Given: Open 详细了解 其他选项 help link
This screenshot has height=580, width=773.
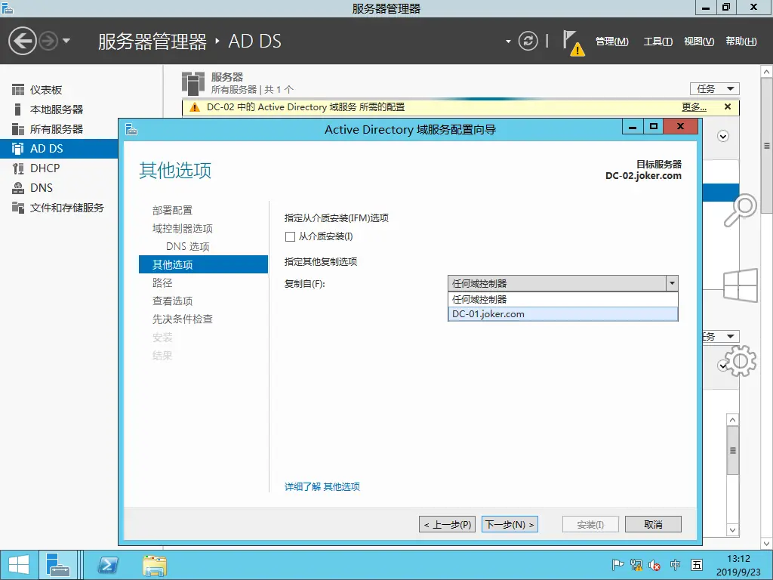Looking at the screenshot, I should point(322,487).
